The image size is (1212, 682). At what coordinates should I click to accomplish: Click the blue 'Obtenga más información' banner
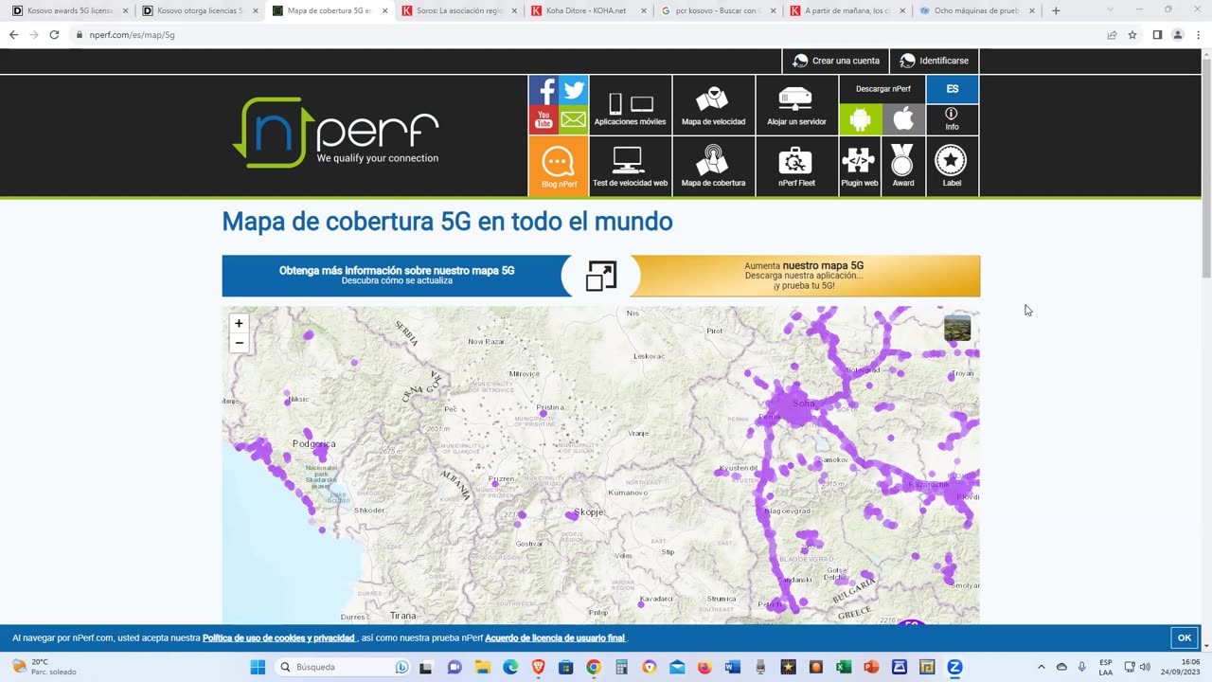pyautogui.click(x=397, y=276)
